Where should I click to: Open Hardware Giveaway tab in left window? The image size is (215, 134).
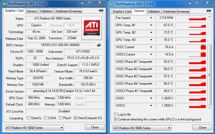tap(69, 11)
